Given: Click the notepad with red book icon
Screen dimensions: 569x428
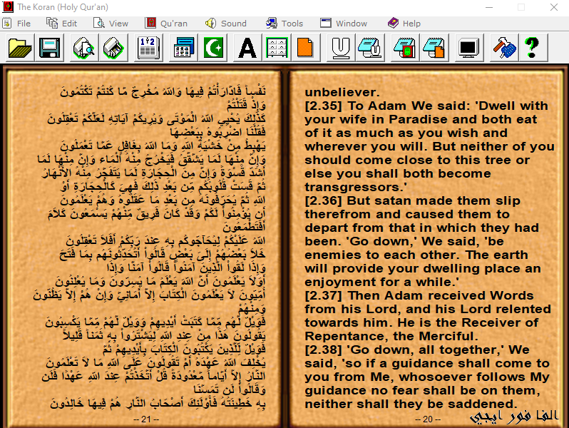Looking at the screenshot, I should 404,48.
